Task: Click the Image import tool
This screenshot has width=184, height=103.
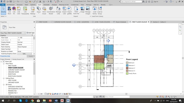Action: 83,10
